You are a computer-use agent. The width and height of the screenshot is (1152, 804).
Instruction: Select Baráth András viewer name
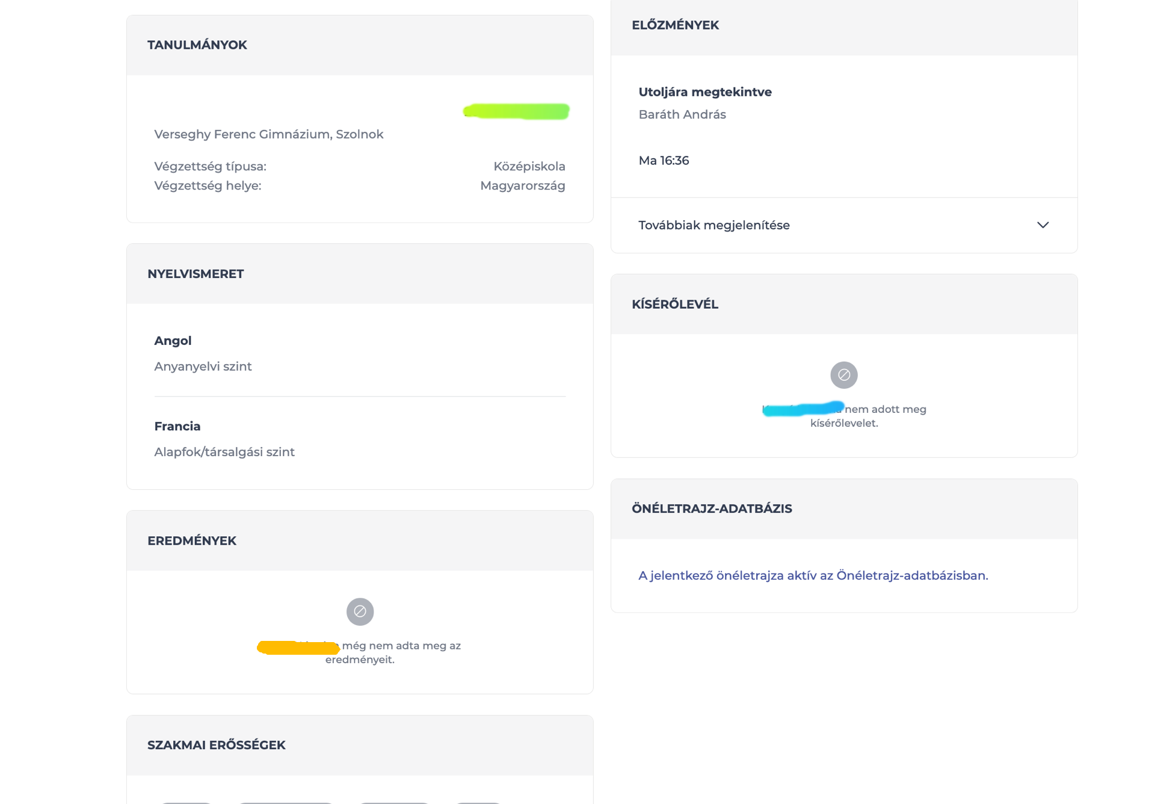(682, 114)
